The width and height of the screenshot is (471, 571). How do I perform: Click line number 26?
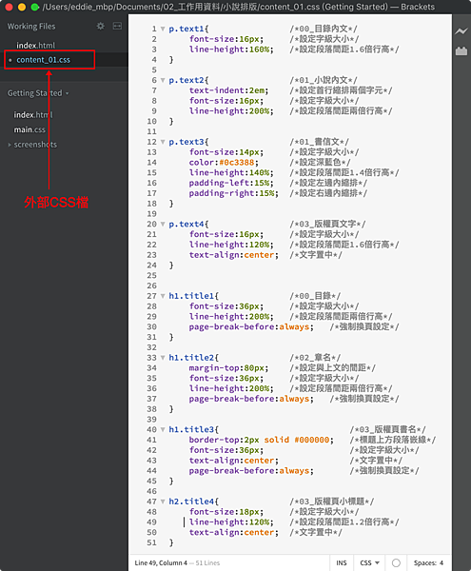152,285
